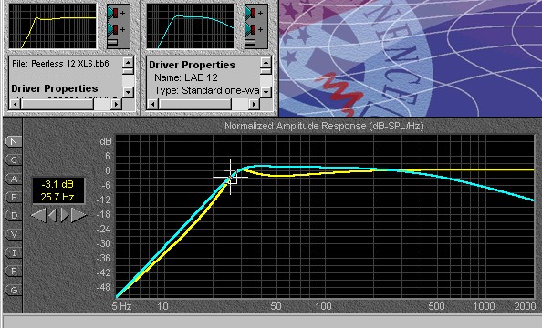Viewport: 542px width, 328px height.
Task: Click the "5 Hz" frequency axis label
Action: (x=121, y=306)
